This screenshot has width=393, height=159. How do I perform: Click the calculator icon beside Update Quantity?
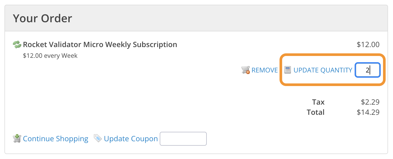point(288,70)
